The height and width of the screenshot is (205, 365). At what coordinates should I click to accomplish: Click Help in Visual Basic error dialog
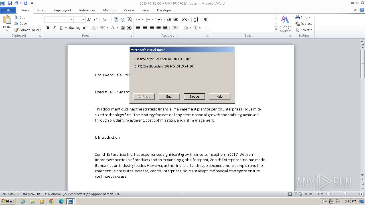[x=220, y=97]
